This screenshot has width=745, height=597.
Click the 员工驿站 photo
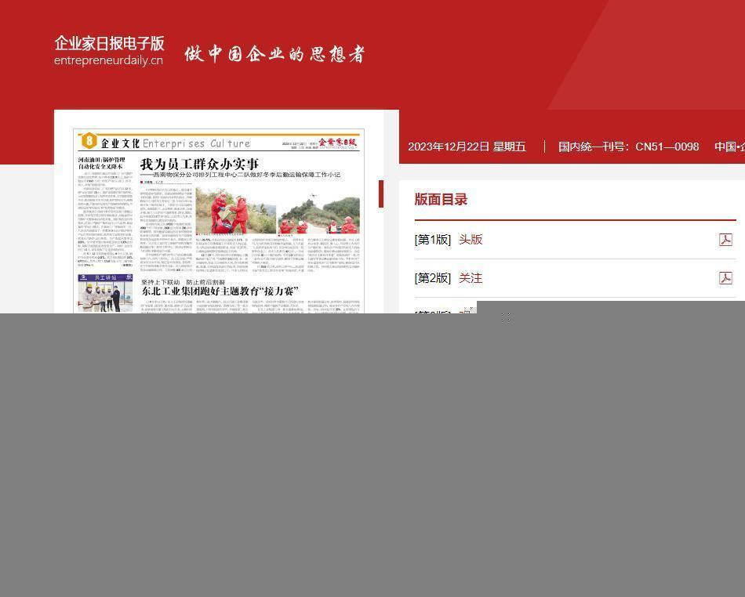[105, 294]
